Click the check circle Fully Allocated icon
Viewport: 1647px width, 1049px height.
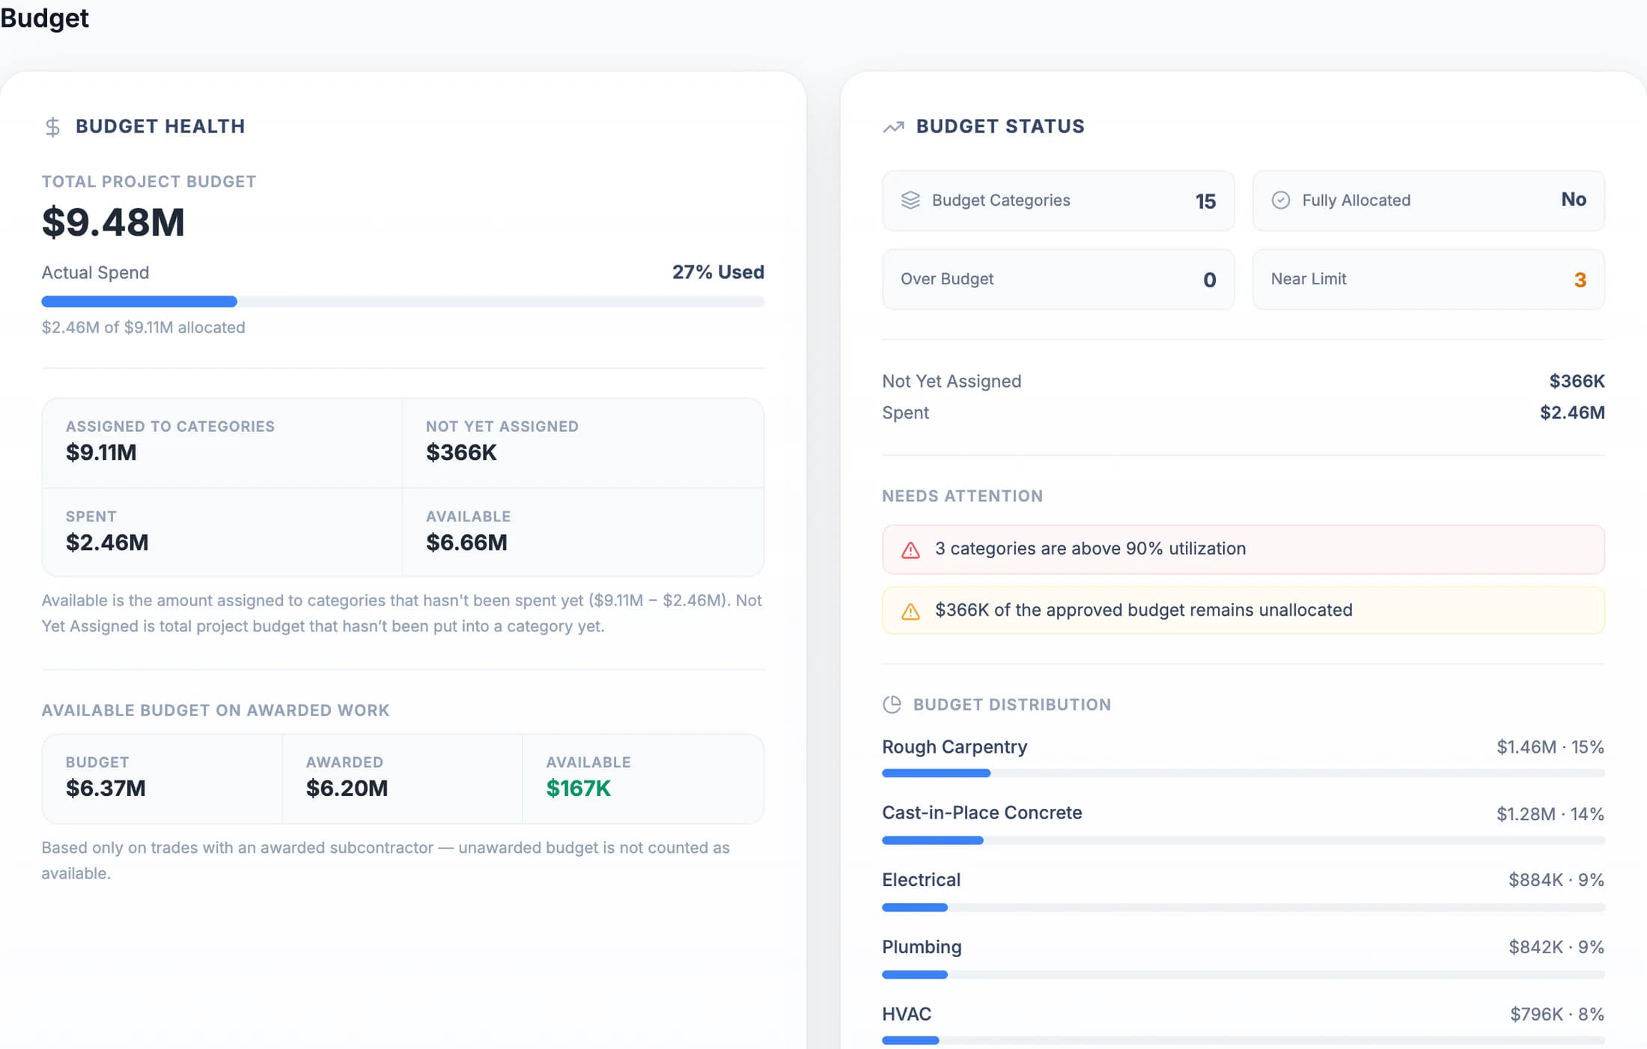pos(1281,200)
